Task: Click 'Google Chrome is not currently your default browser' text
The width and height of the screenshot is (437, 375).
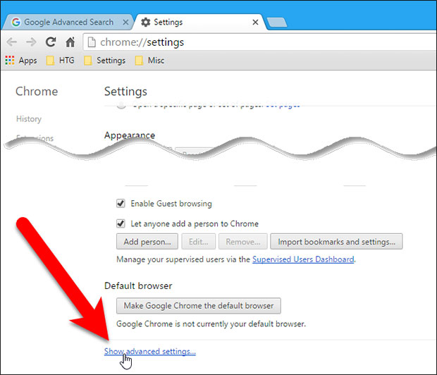Action: pos(211,324)
